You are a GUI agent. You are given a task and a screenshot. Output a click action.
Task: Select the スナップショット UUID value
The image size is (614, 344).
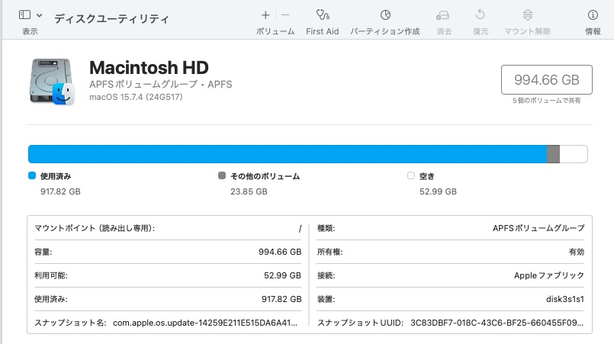(497, 323)
